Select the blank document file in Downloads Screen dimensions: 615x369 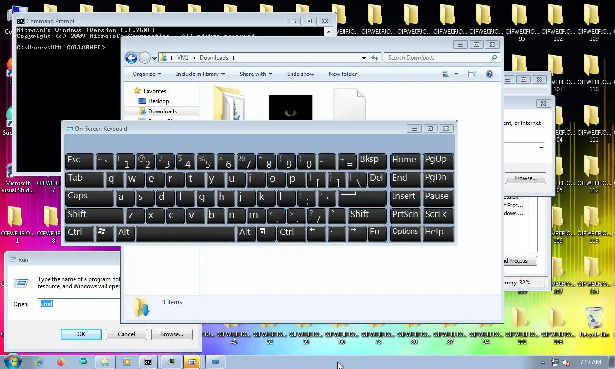pyautogui.click(x=350, y=104)
